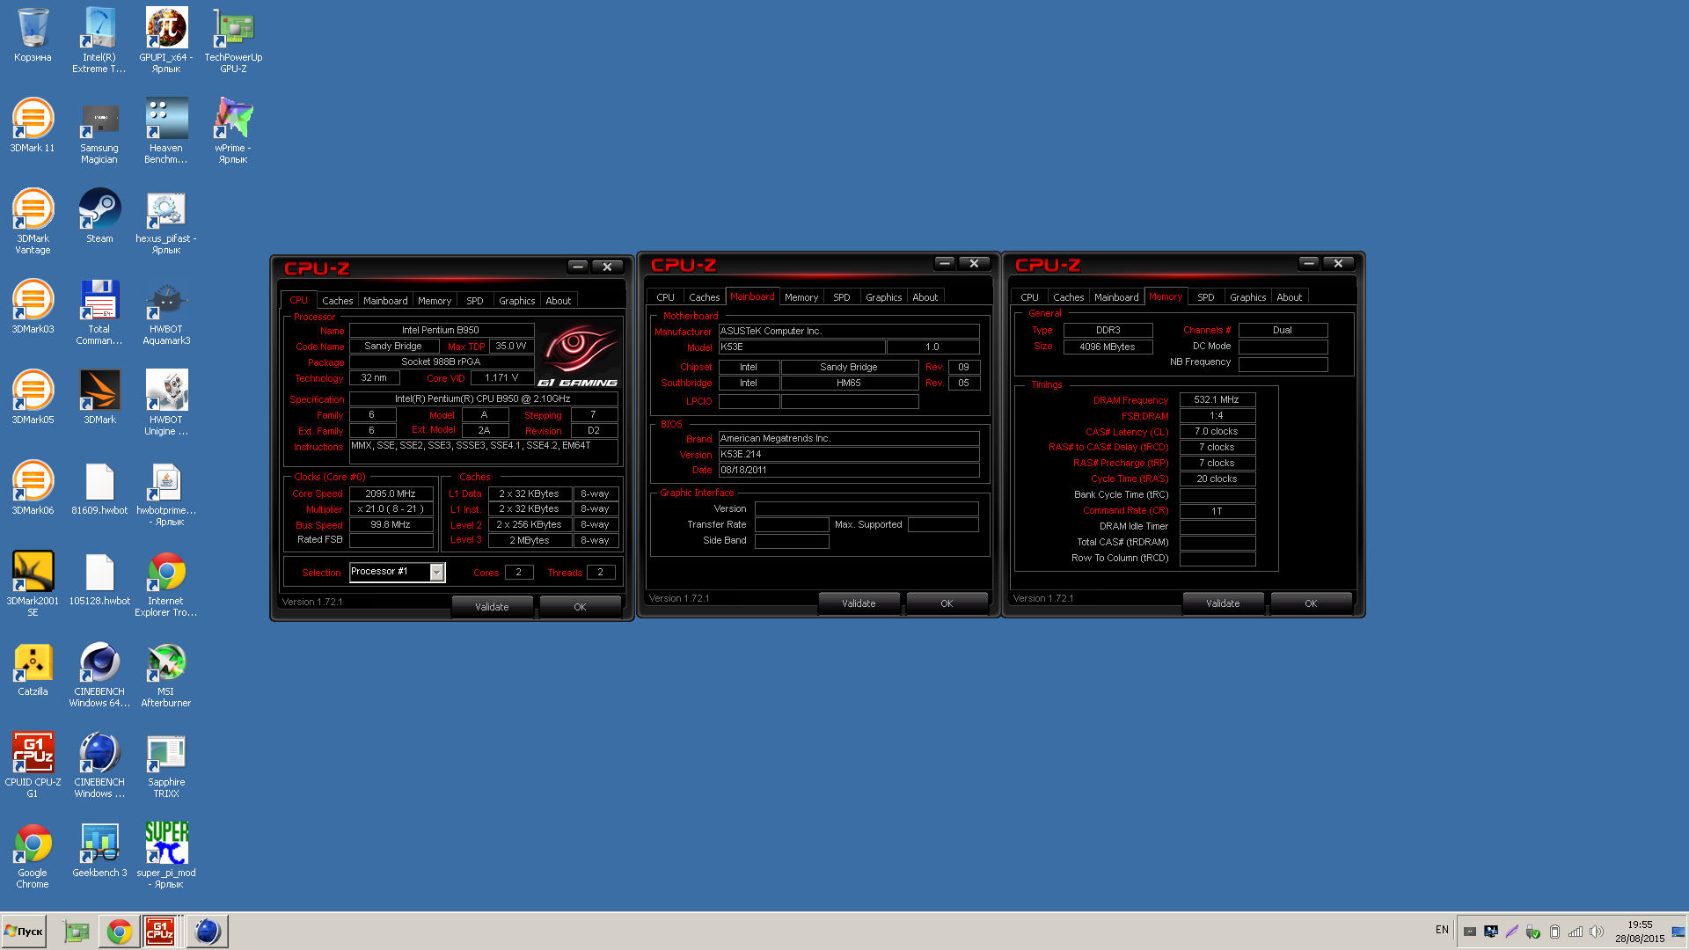Image resolution: width=1689 pixels, height=950 pixels.
Task: Open 3DMark06 desktop icon
Action: 33,488
